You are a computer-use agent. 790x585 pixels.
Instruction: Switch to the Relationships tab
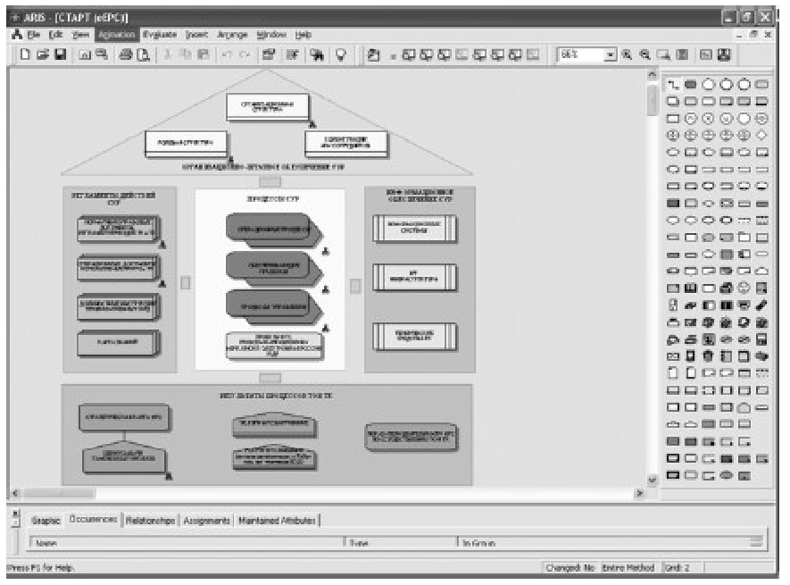pyautogui.click(x=150, y=520)
